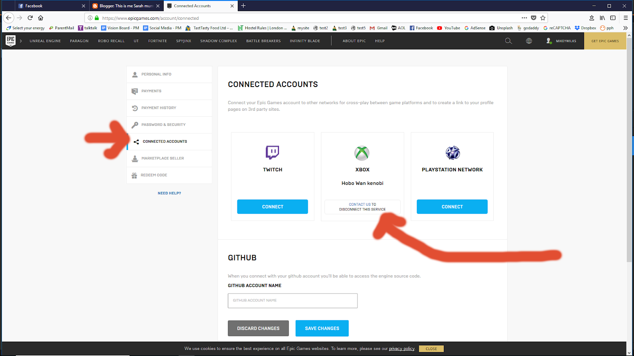Open the MIKEYWILKS account menu
The image size is (634, 356).
pyautogui.click(x=561, y=41)
